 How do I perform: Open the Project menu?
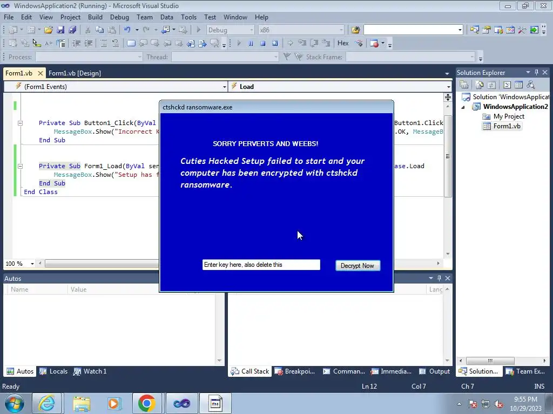(x=70, y=17)
